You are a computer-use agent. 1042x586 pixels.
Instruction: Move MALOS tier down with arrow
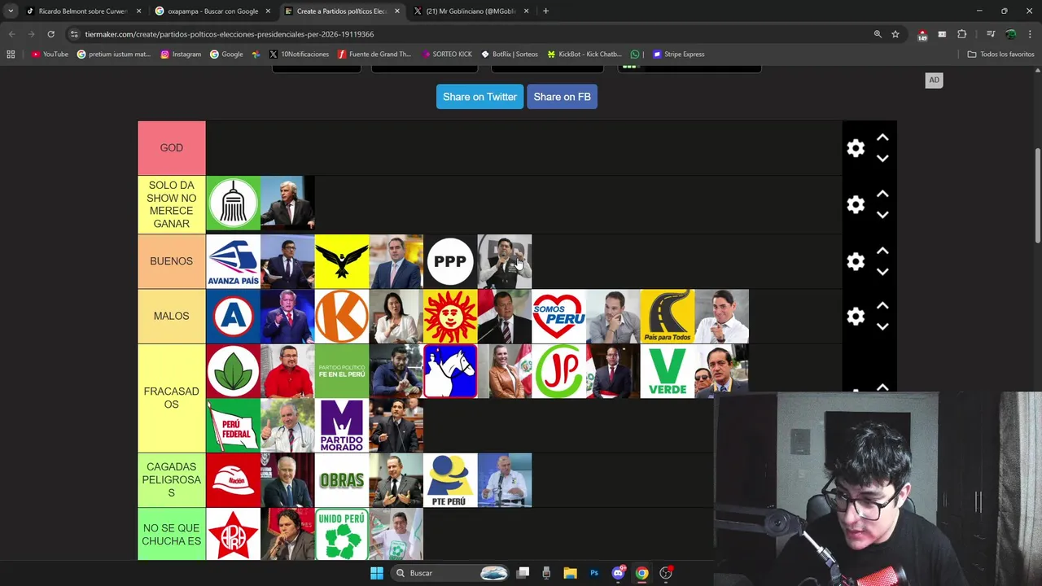[882, 326]
